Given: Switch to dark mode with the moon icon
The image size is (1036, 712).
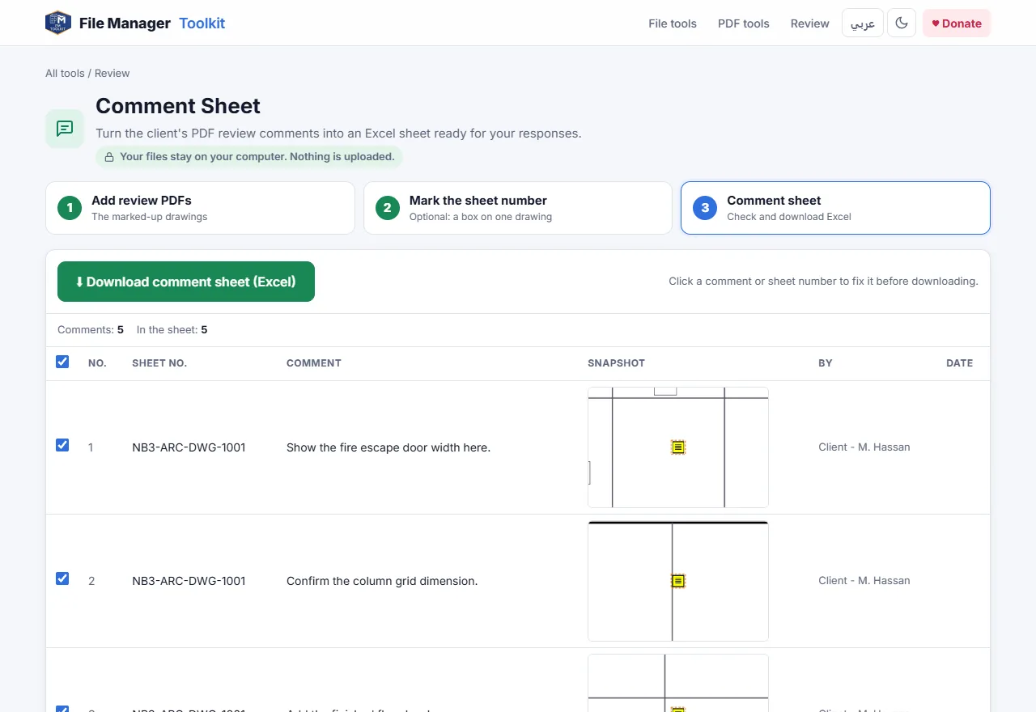Looking at the screenshot, I should [902, 23].
